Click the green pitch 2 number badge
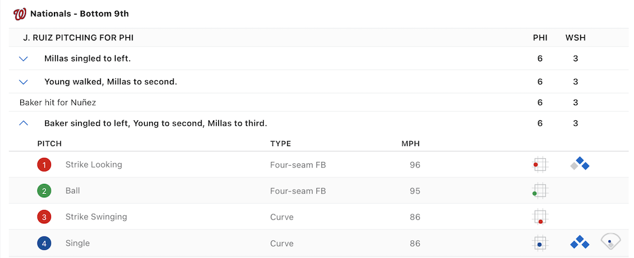634x258 pixels. pos(44,191)
